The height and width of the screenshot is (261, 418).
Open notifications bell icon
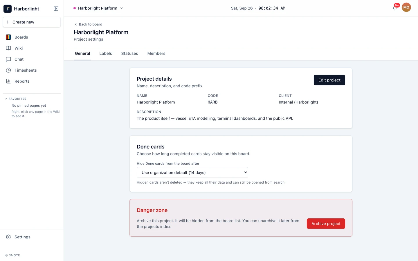tap(395, 8)
